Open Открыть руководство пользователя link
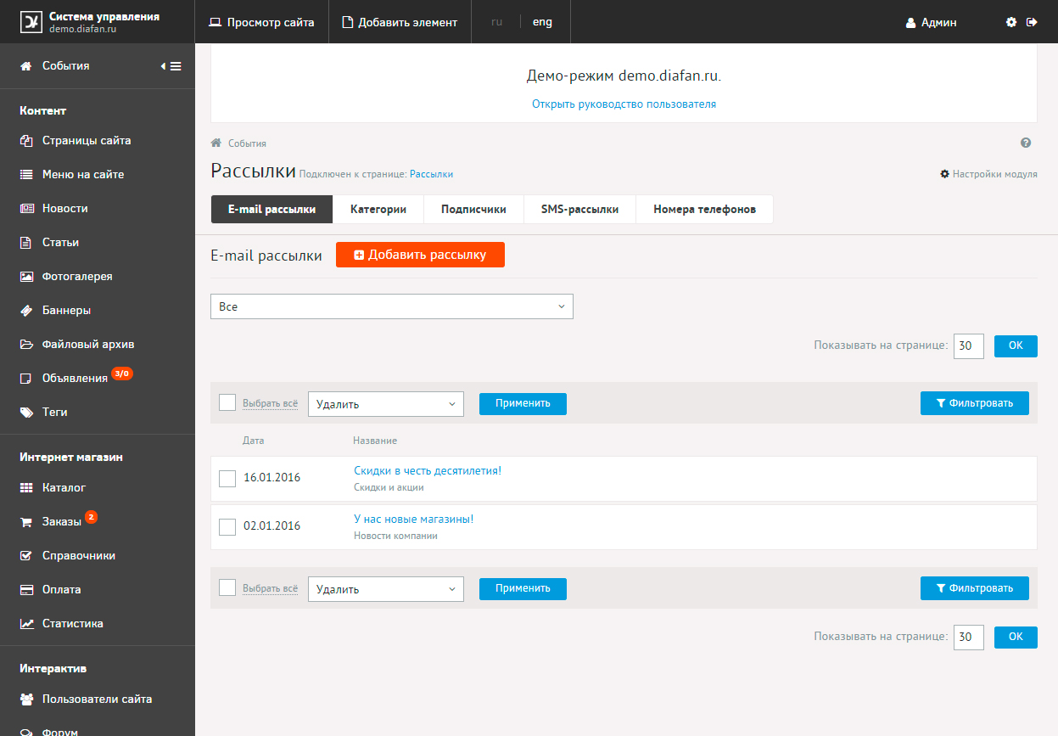Viewport: 1058px width, 736px height. tap(624, 104)
